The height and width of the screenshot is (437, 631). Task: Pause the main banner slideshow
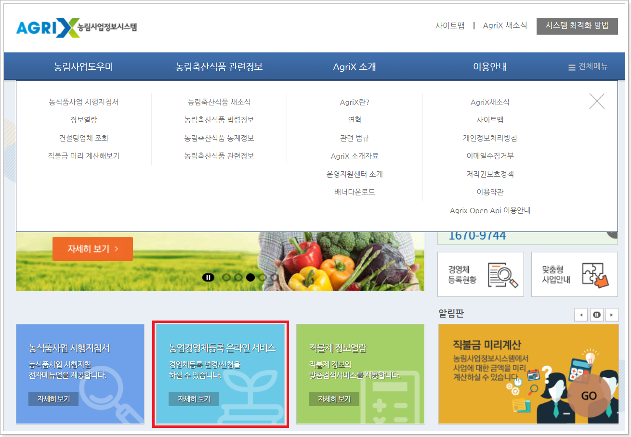[x=208, y=277]
